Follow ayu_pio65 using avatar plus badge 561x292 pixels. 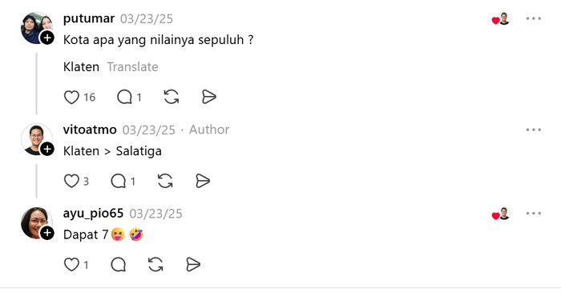pos(46,233)
